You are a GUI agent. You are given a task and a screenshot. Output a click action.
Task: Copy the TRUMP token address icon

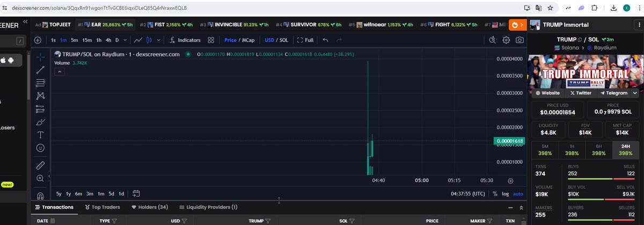(580, 40)
